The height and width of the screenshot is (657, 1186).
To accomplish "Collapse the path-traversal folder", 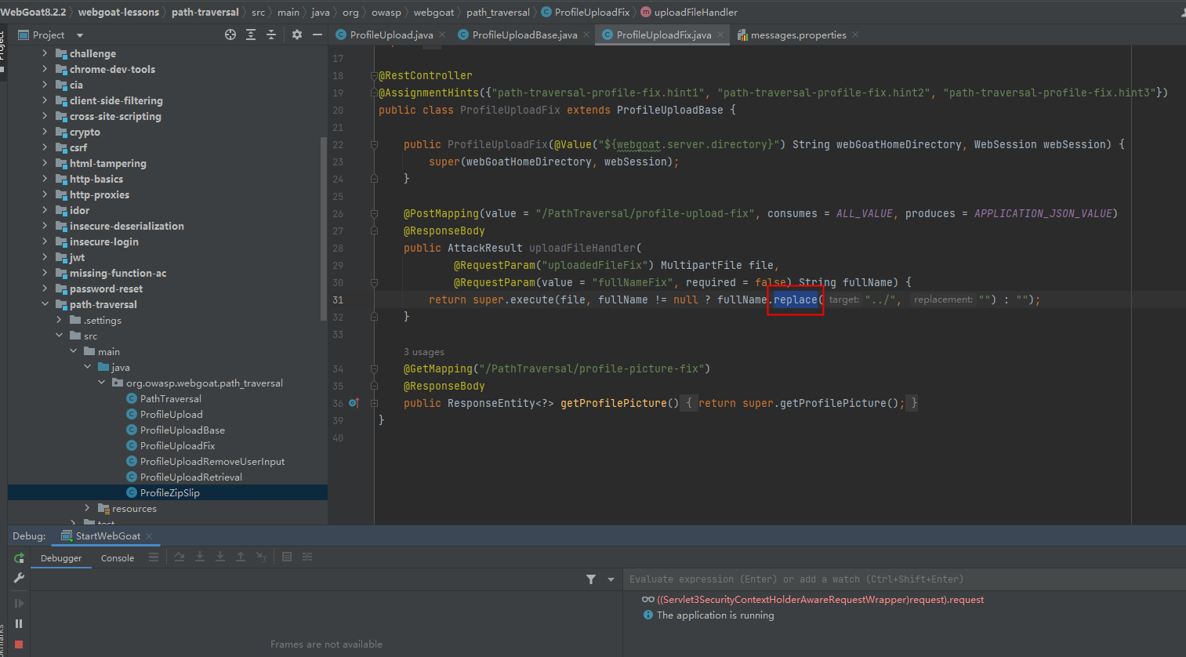I will pos(45,304).
